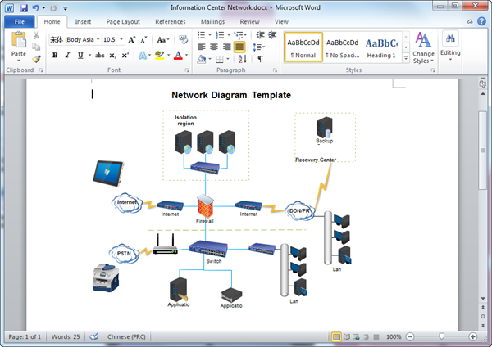This screenshot has width=492, height=347.
Task: Open the References tab
Action: [x=171, y=21]
